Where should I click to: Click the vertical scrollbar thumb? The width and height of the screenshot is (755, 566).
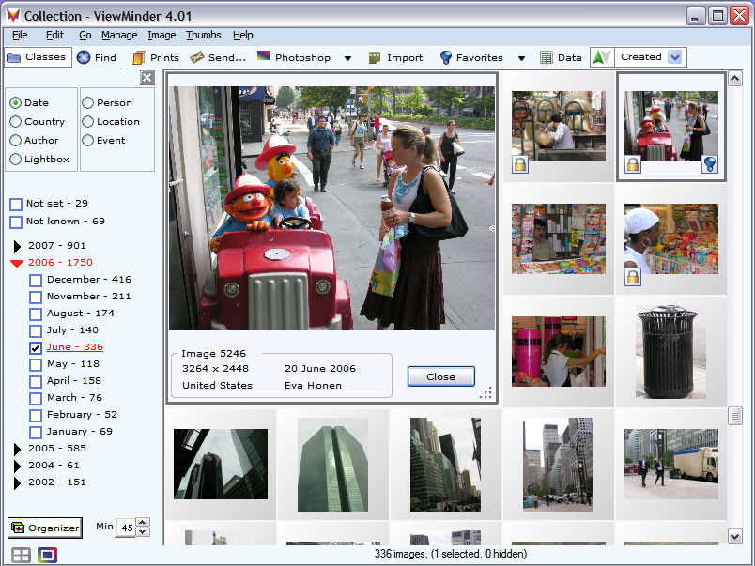(734, 416)
